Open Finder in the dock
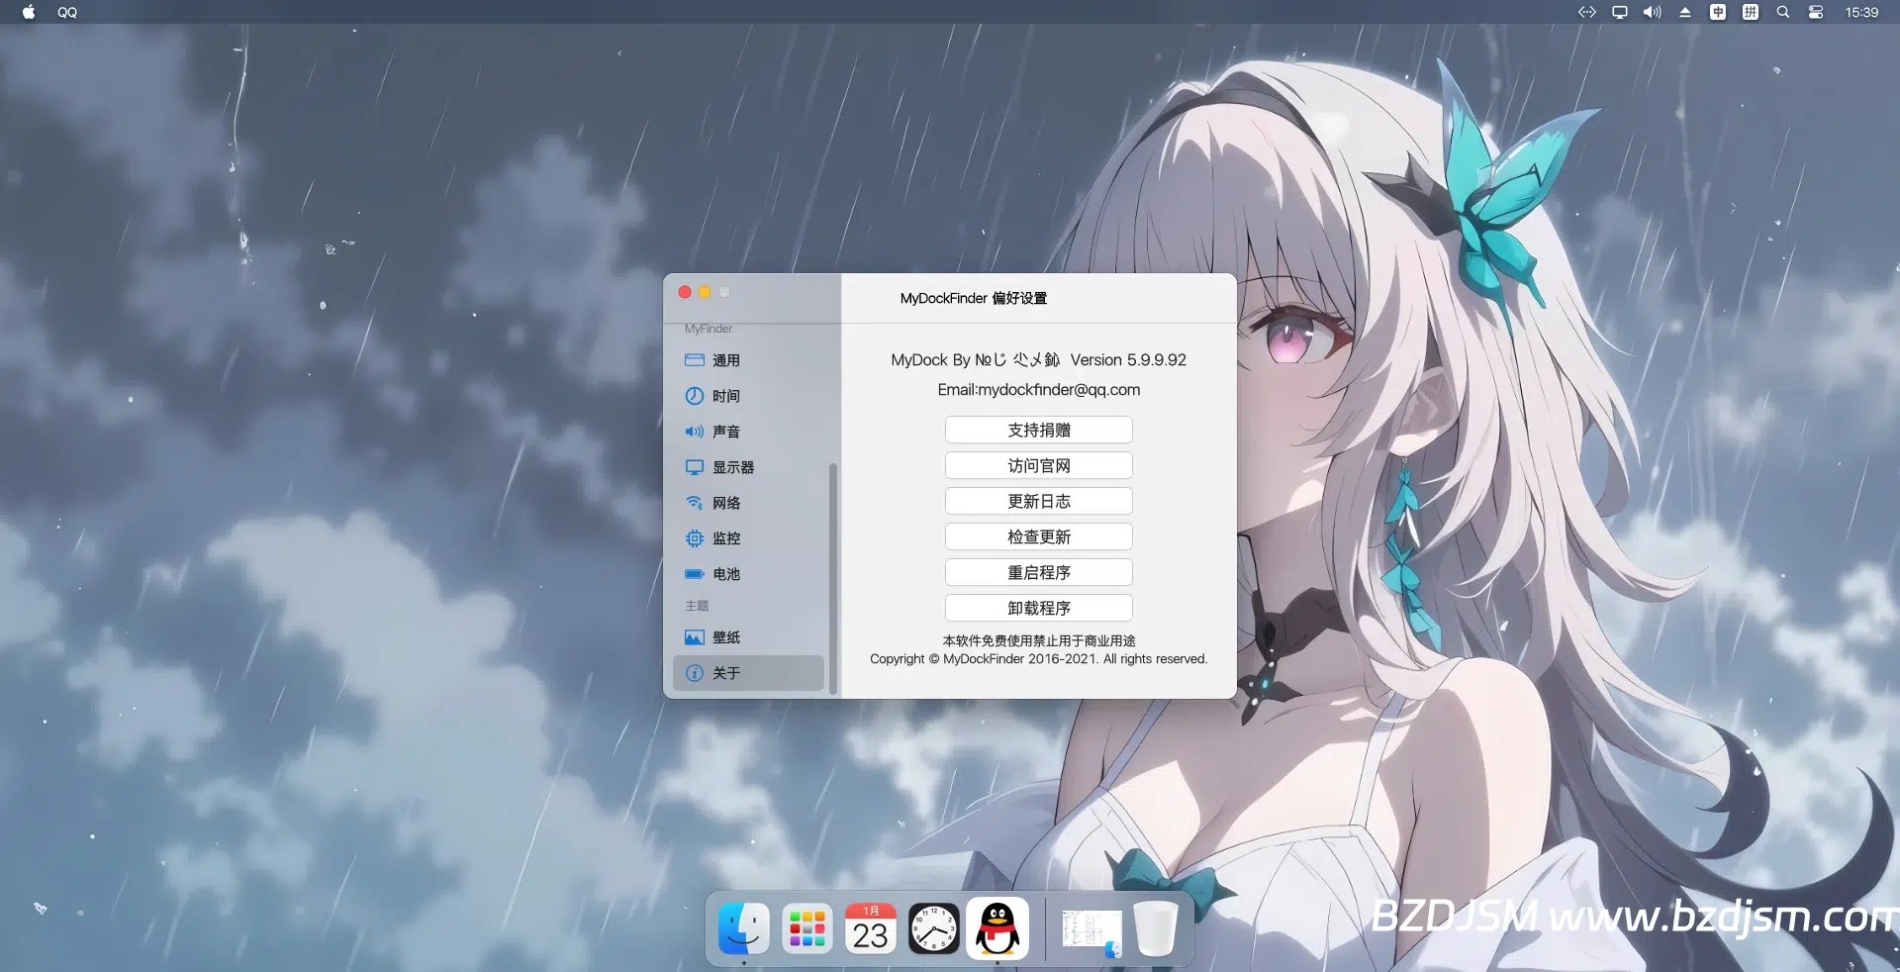 coord(743,928)
